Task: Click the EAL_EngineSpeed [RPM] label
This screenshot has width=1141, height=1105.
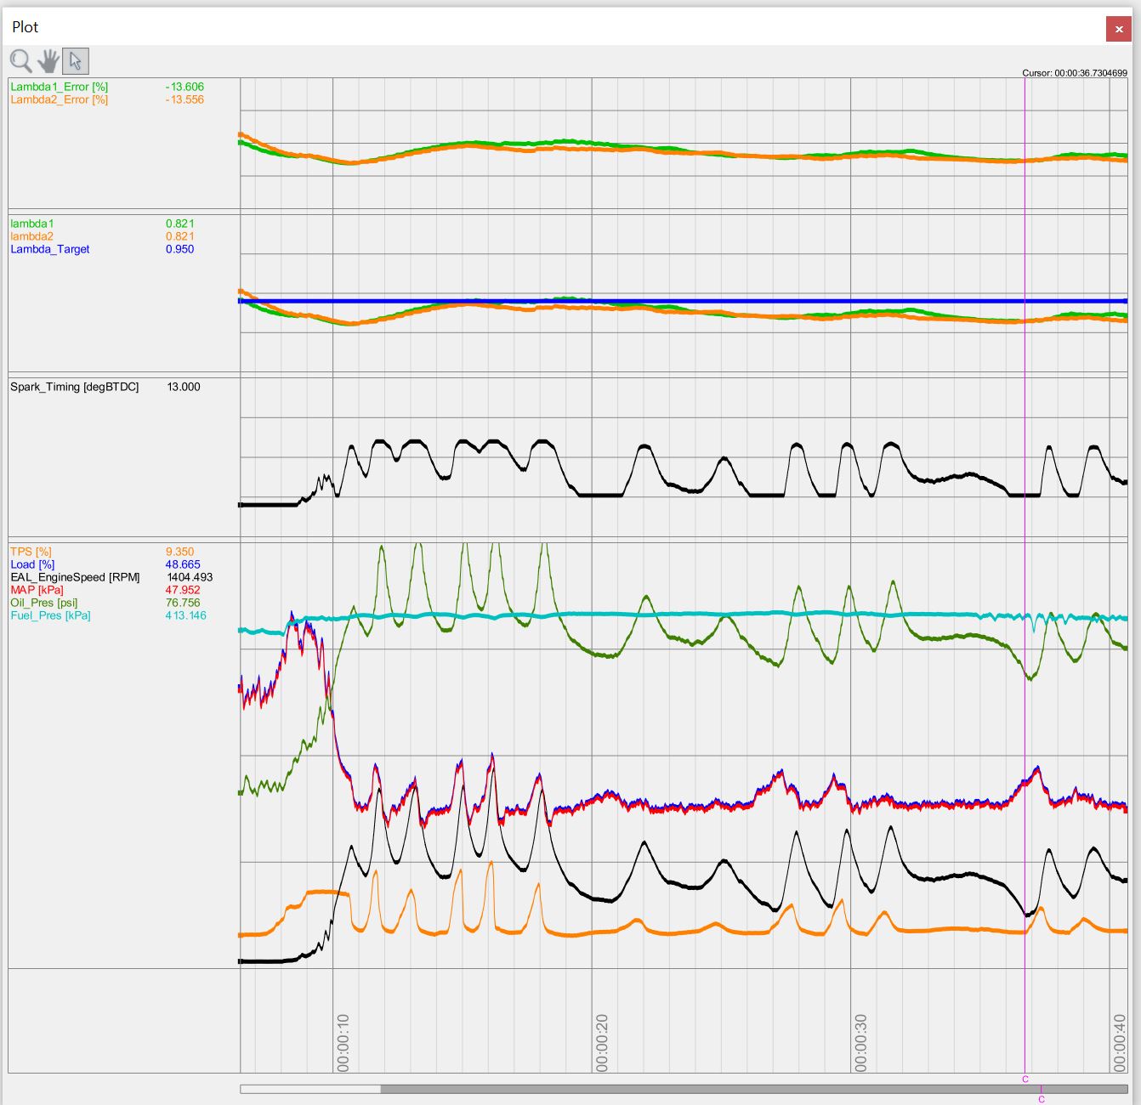Action: coord(75,577)
